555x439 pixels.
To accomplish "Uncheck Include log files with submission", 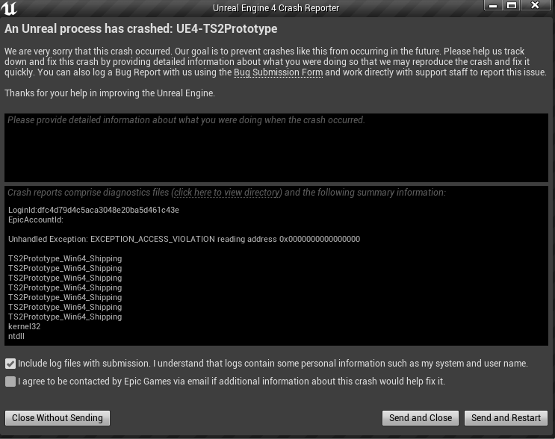I will point(10,364).
